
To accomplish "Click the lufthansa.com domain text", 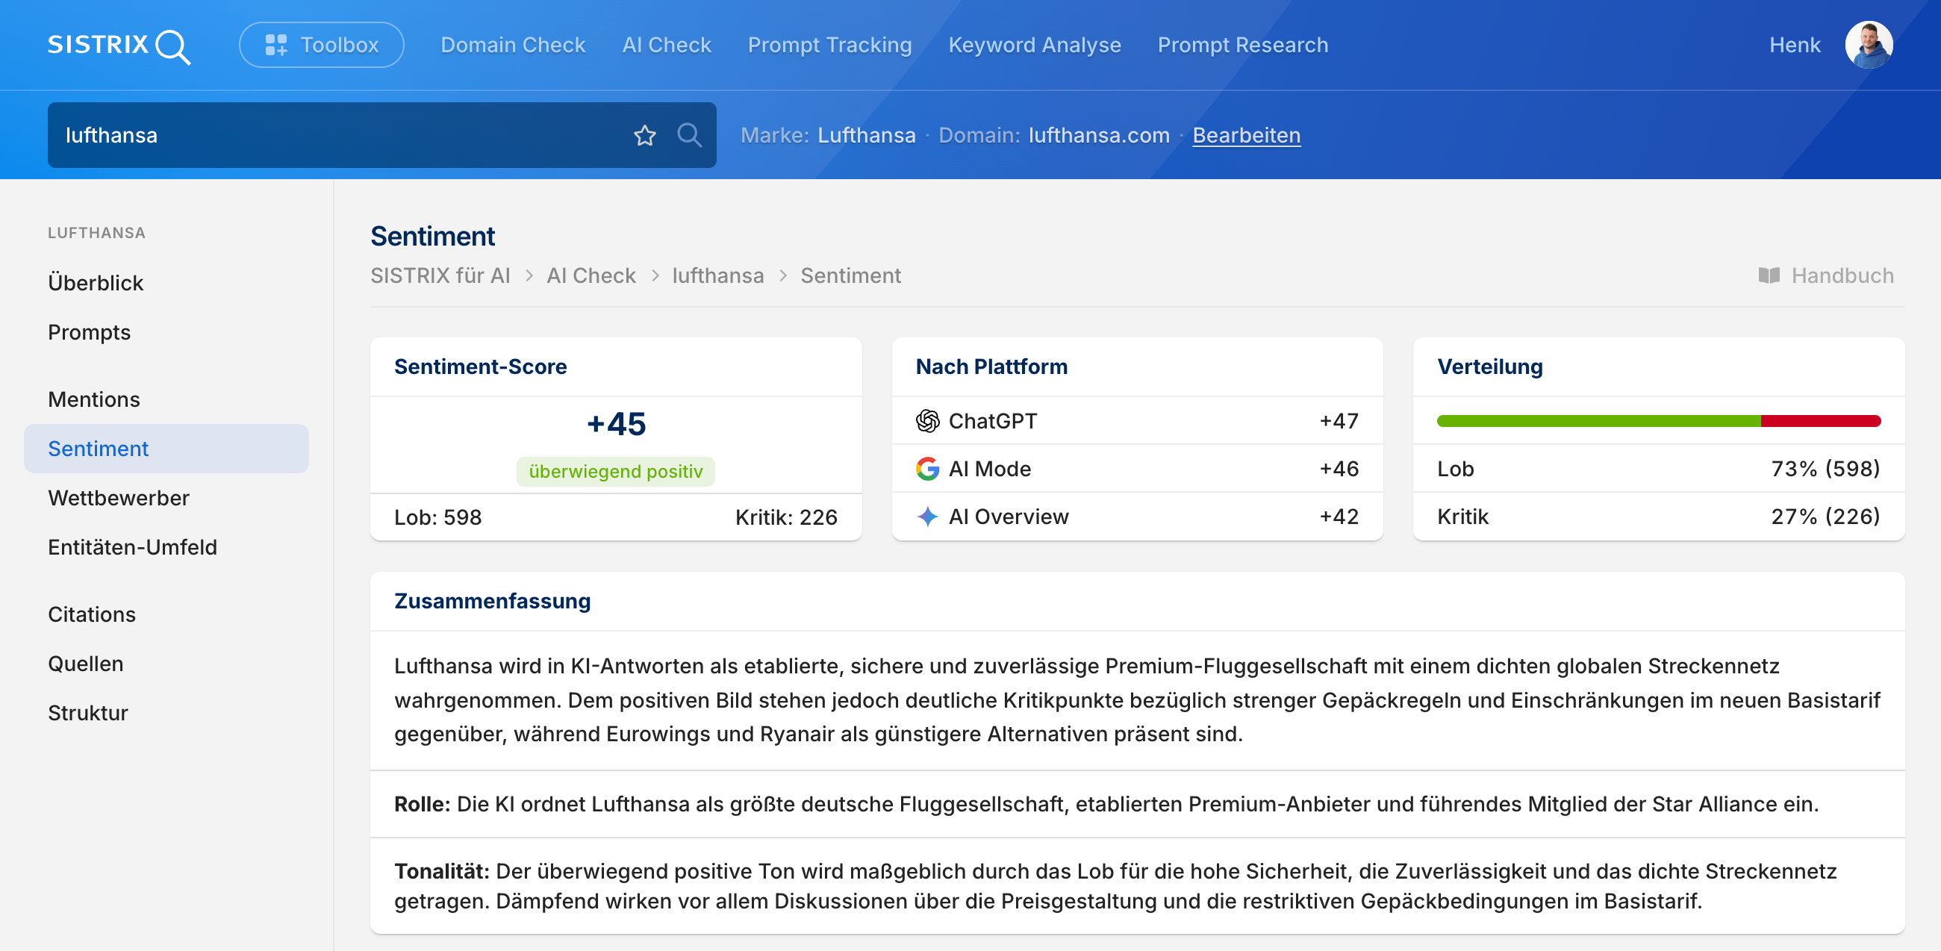I will pyautogui.click(x=1099, y=136).
